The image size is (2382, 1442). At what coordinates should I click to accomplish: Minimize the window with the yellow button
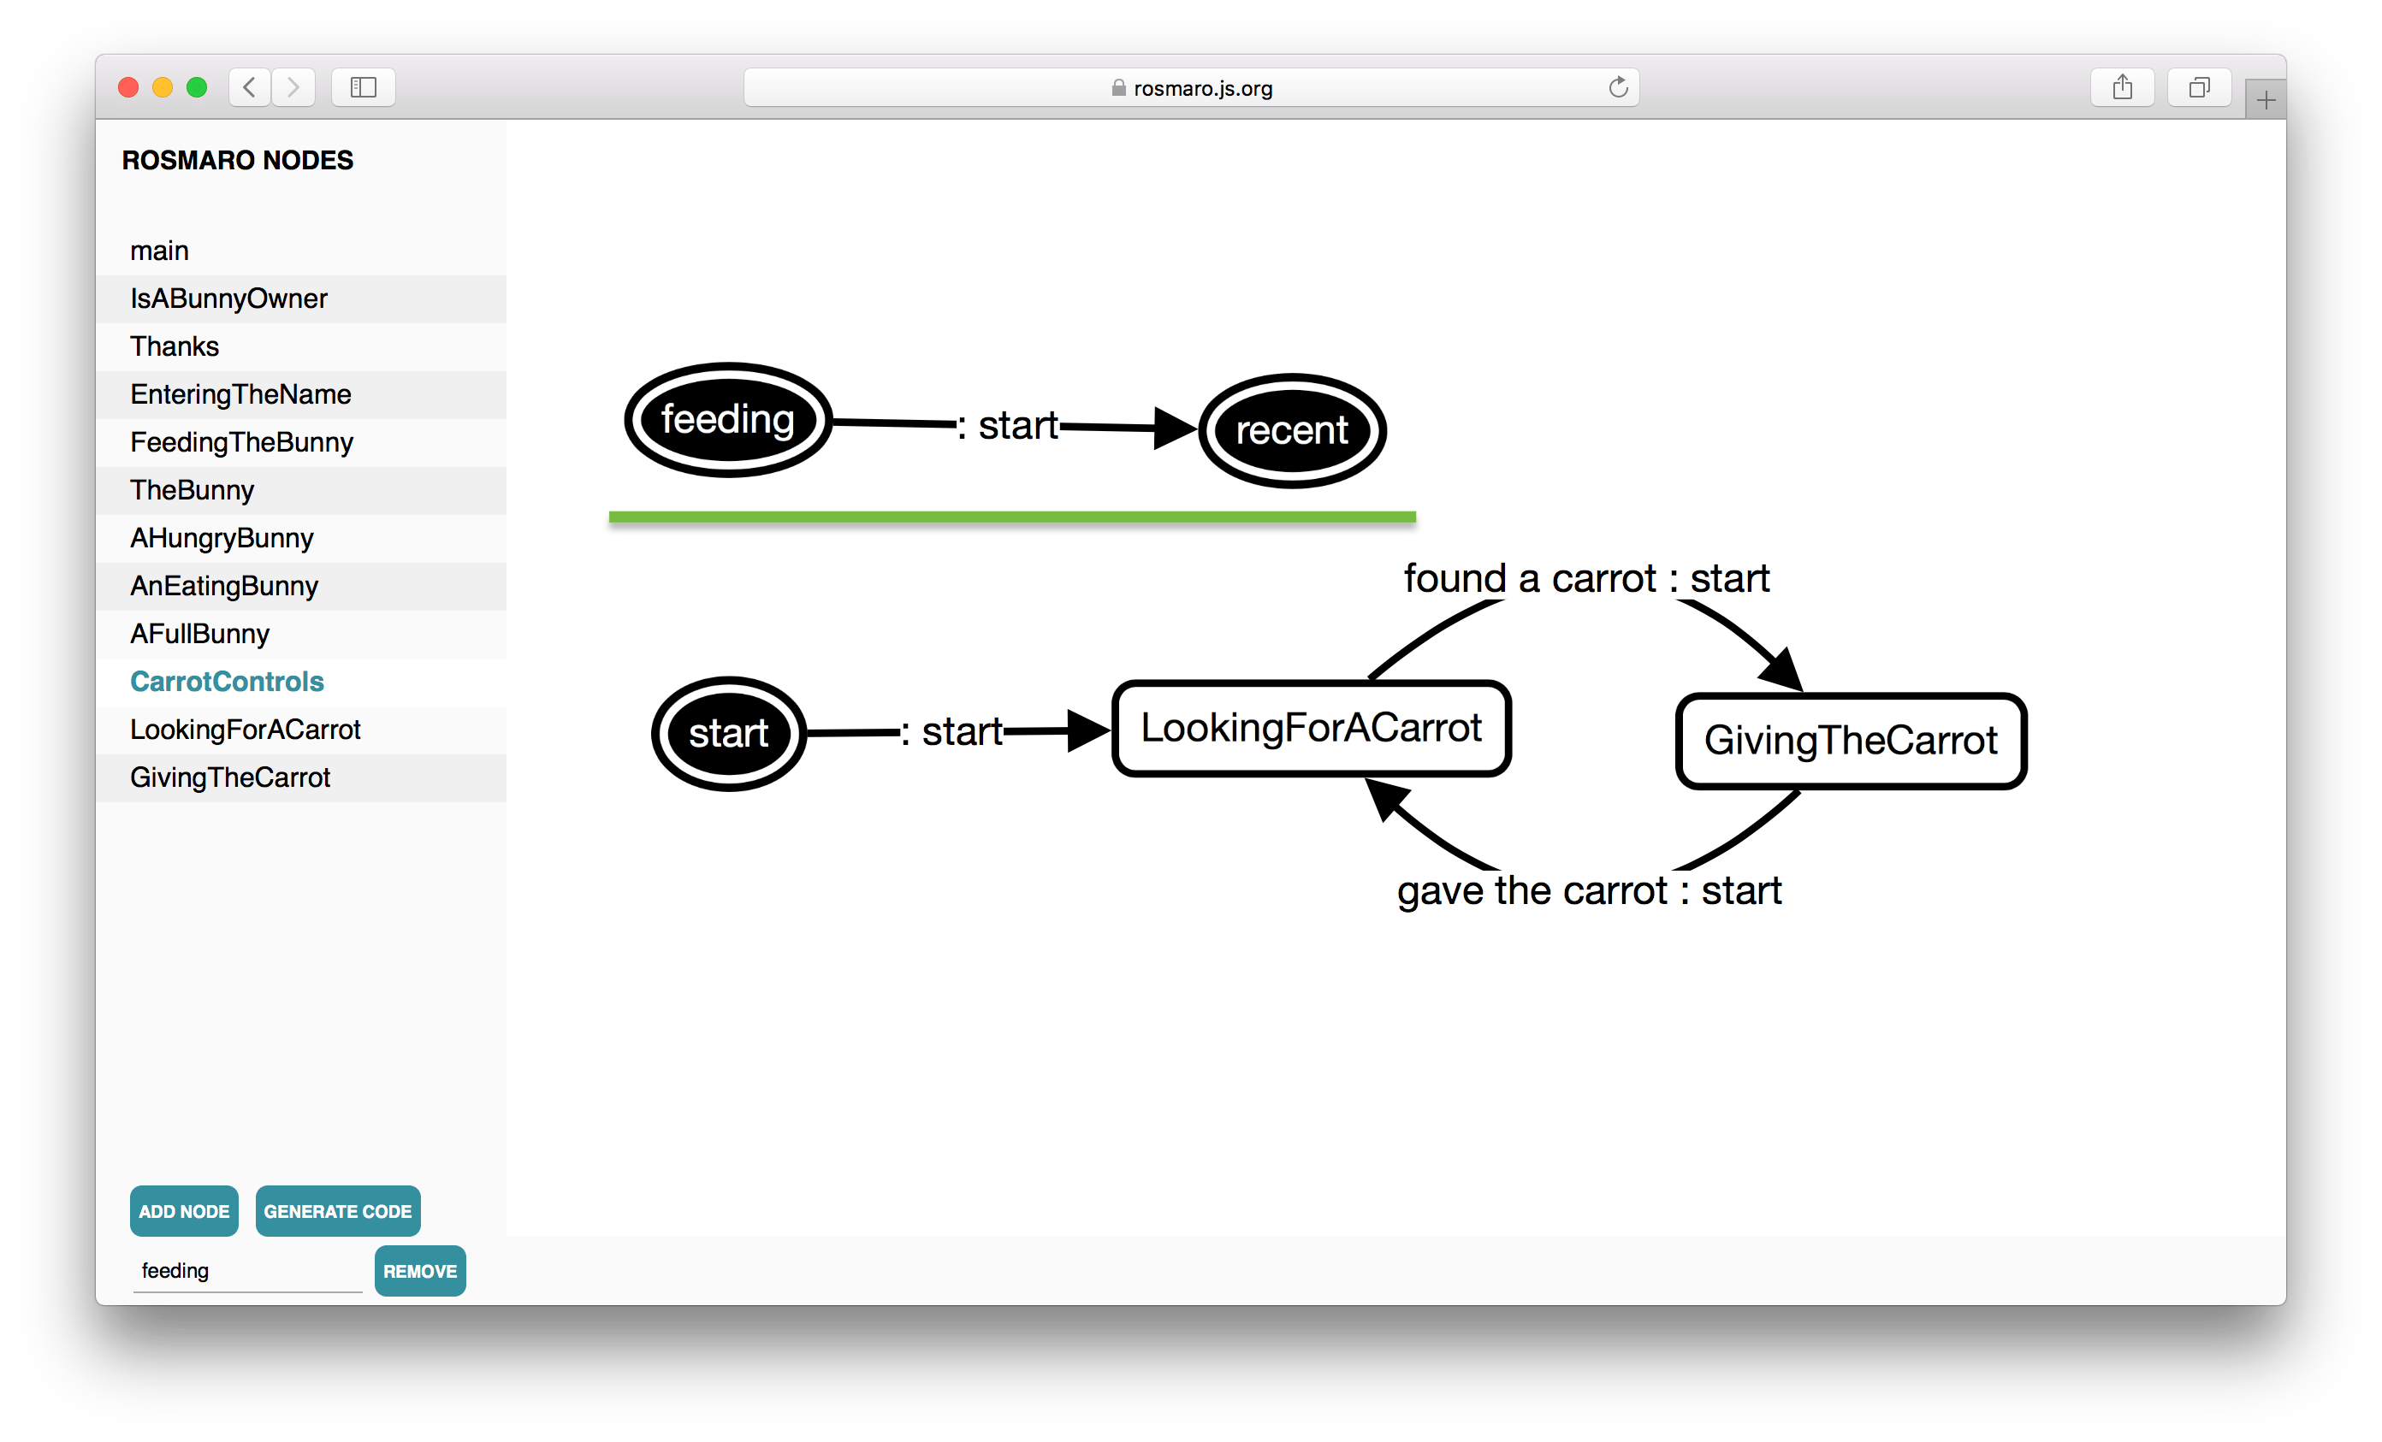(x=163, y=88)
